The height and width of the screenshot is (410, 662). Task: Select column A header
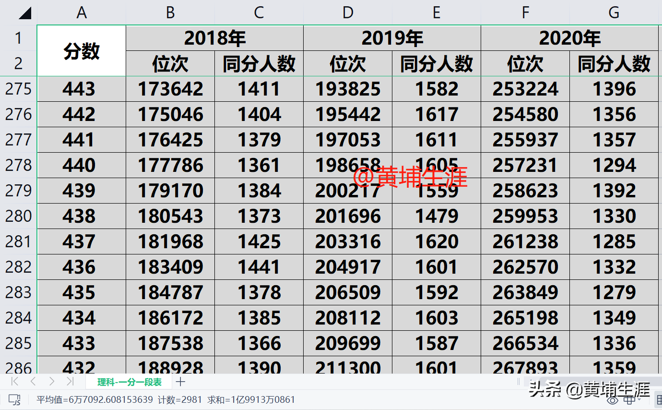click(81, 12)
